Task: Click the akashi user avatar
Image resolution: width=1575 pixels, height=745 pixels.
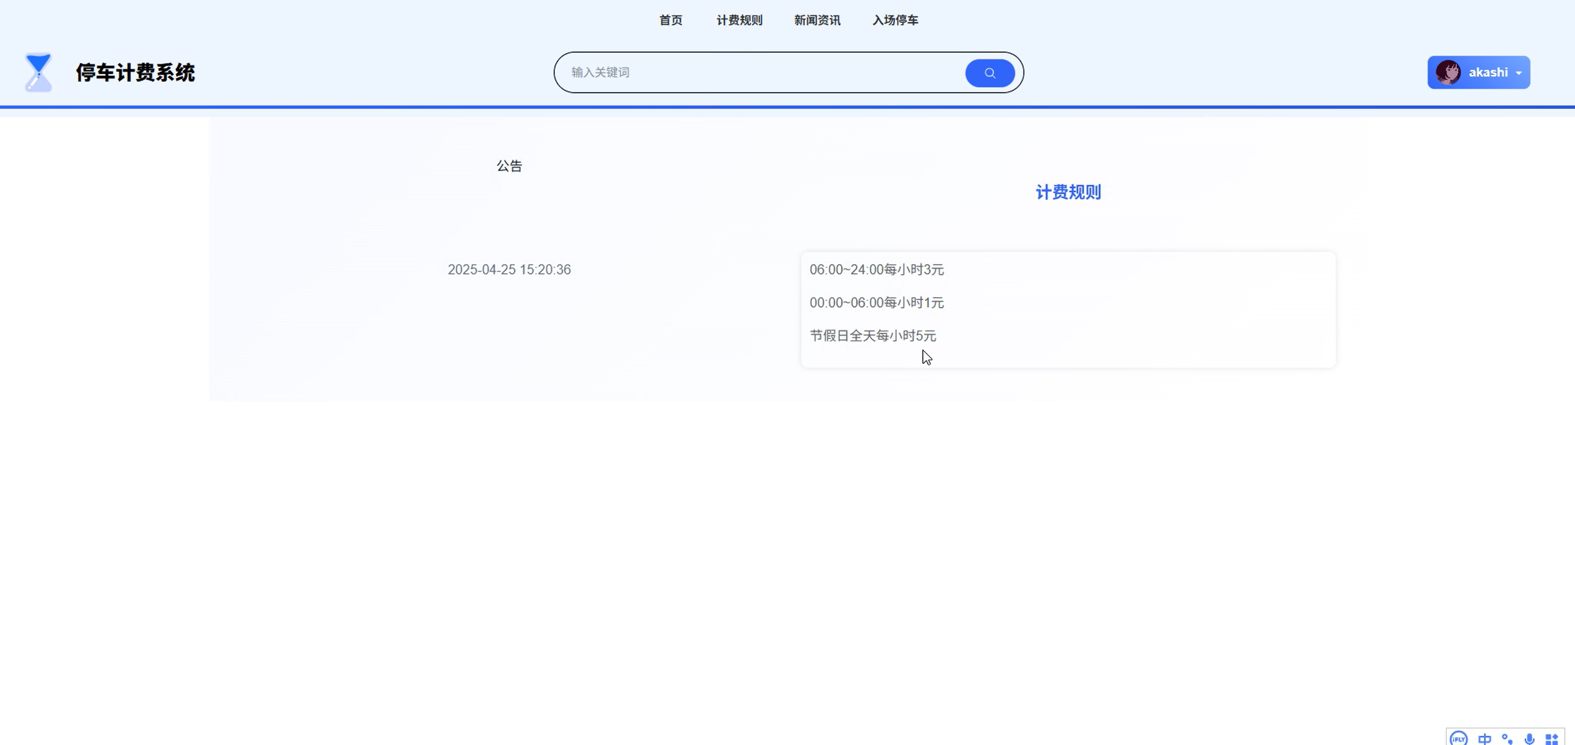Action: [x=1447, y=72]
